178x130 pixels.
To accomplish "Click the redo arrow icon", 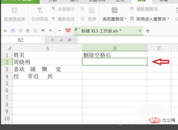I will click(50, 31).
